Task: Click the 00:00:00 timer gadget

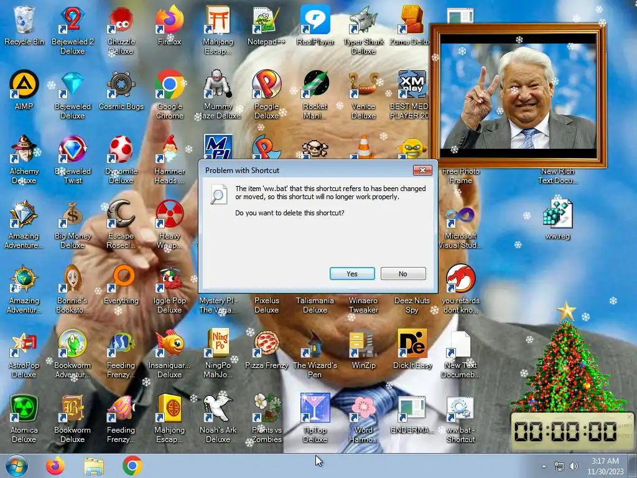Action: coord(571,432)
